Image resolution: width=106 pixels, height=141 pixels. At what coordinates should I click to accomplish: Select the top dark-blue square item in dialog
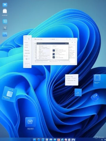click(x=54, y=50)
